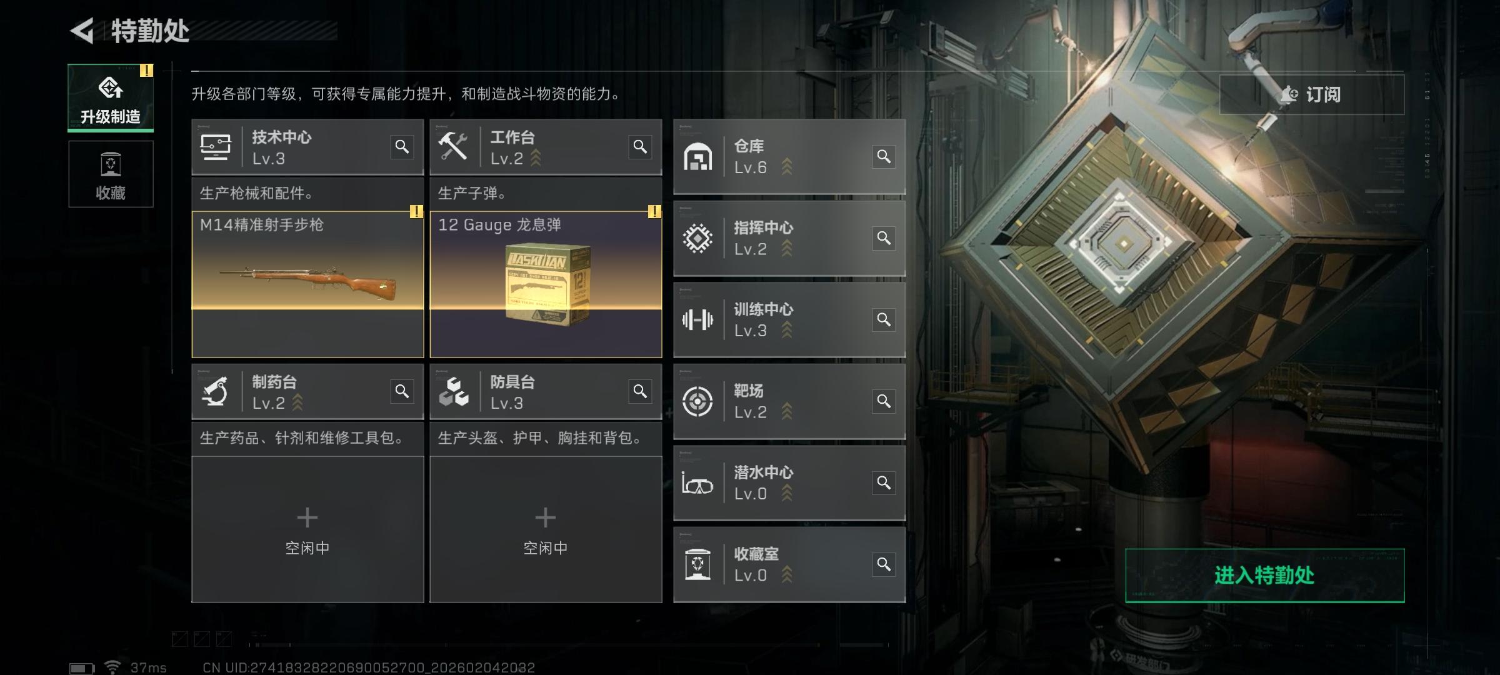Click the 进入特勤处 button
The image size is (1500, 675).
click(x=1264, y=576)
